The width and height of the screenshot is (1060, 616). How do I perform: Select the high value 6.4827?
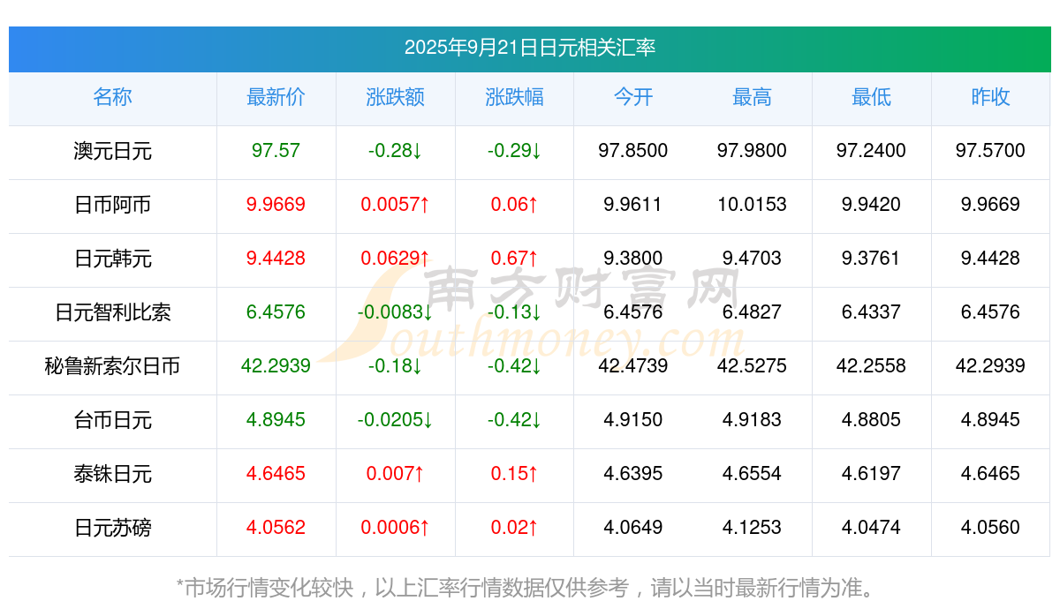(x=753, y=312)
